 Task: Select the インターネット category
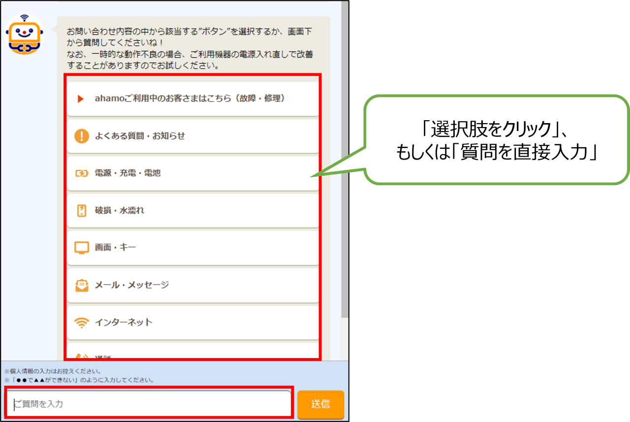(124, 323)
